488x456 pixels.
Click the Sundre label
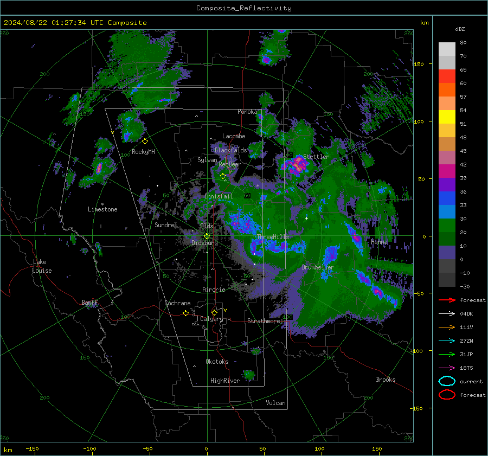click(164, 225)
